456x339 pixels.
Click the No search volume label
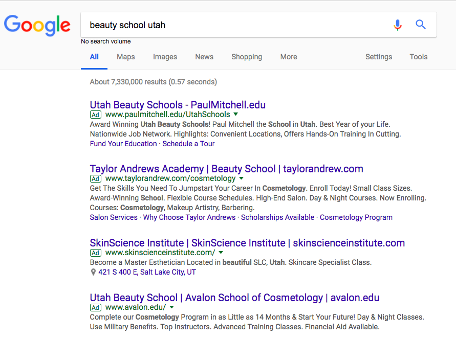click(106, 41)
